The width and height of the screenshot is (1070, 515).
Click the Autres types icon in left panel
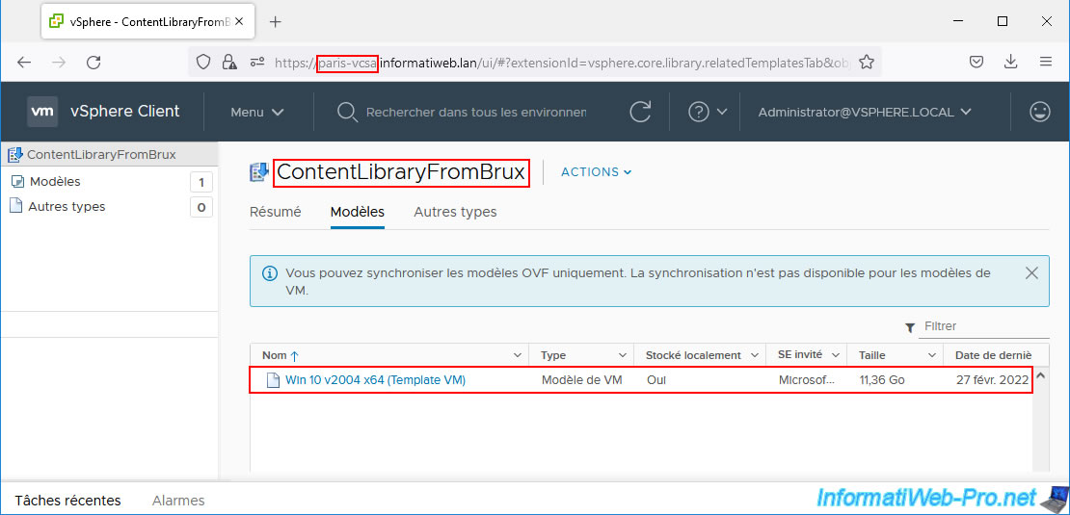pyautogui.click(x=16, y=206)
